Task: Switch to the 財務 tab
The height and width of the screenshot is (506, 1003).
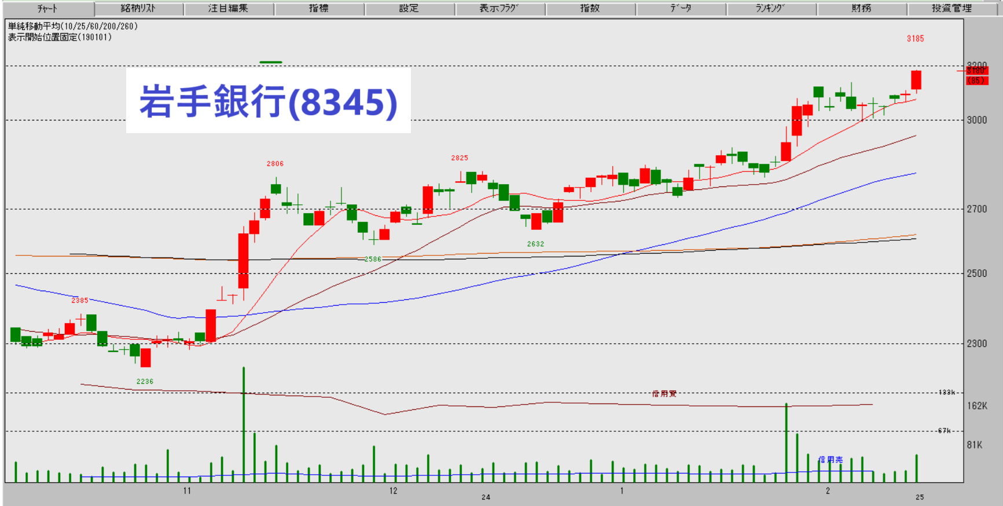Action: (861, 9)
